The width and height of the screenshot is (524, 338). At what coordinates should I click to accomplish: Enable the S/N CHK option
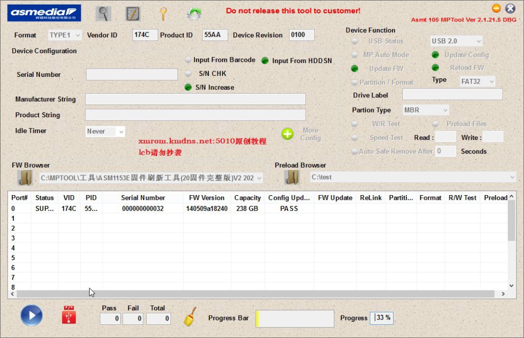(188, 74)
